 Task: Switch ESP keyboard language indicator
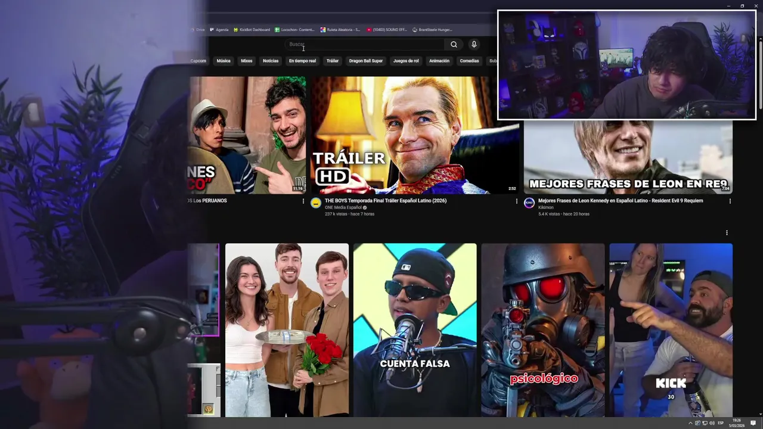pyautogui.click(x=721, y=423)
